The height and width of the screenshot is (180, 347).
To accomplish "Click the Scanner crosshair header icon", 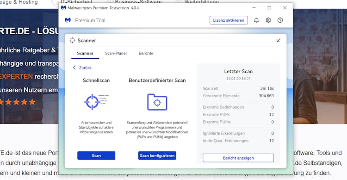I will (72, 40).
